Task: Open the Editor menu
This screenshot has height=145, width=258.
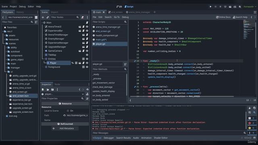Action: coord(31,6)
